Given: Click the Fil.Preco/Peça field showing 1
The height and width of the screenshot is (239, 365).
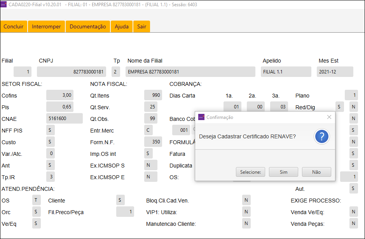Looking at the screenshot, I should tap(125, 211).
